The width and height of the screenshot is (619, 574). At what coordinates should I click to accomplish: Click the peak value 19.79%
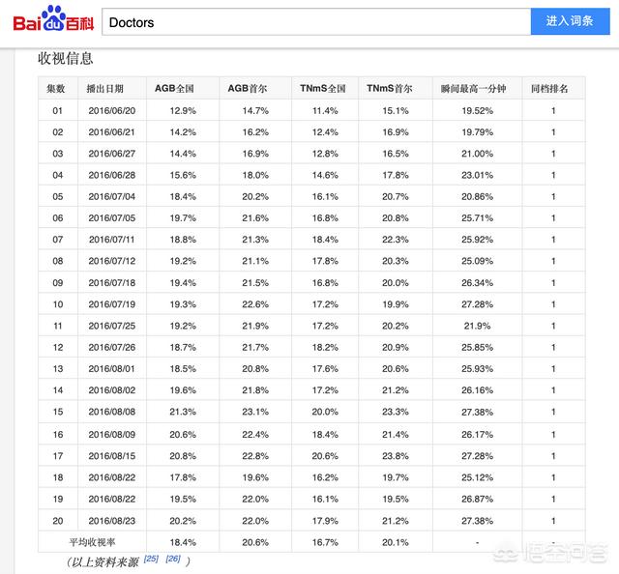477,132
